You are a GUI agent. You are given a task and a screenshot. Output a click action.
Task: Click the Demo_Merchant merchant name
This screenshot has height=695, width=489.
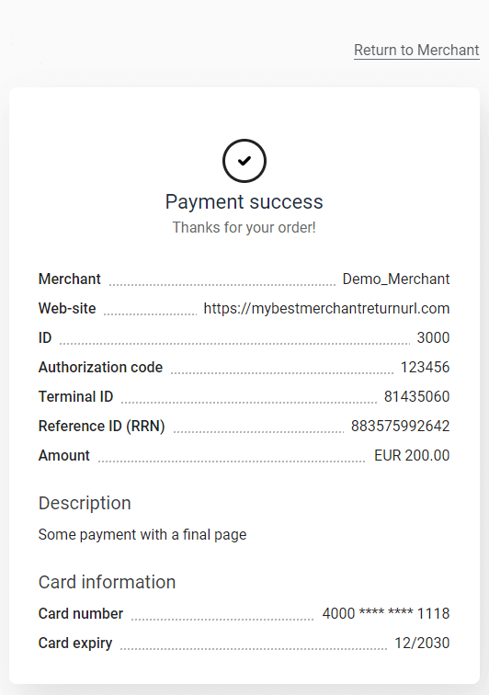396,279
